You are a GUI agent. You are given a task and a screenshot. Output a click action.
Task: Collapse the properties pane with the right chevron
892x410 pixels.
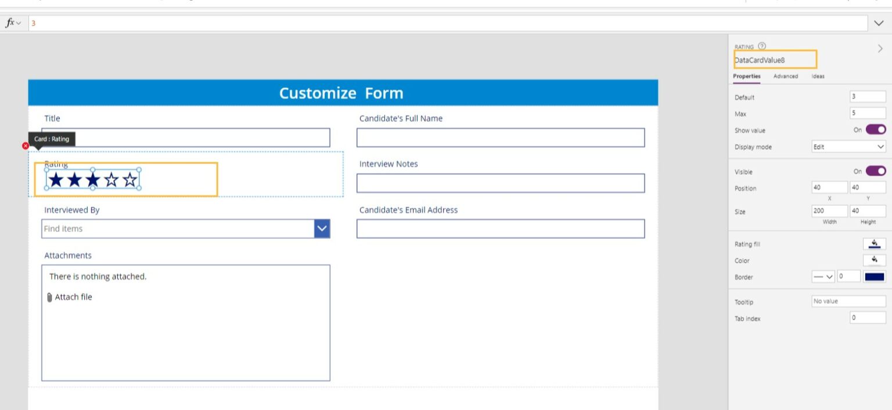pos(880,50)
